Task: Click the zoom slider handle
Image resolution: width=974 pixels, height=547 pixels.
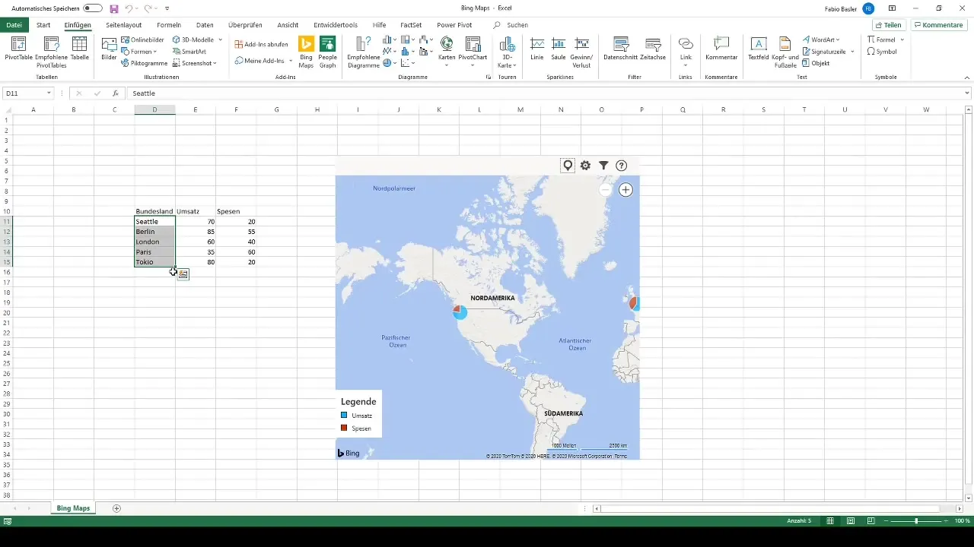Action: (916, 521)
